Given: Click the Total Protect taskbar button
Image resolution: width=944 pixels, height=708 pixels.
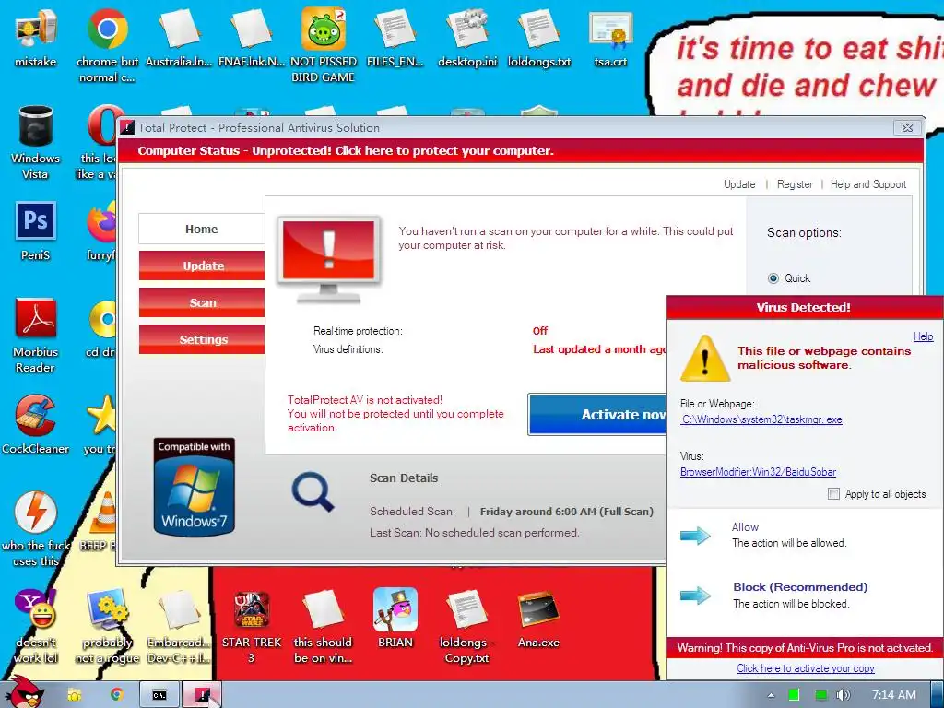Looking at the screenshot, I should click(201, 695).
